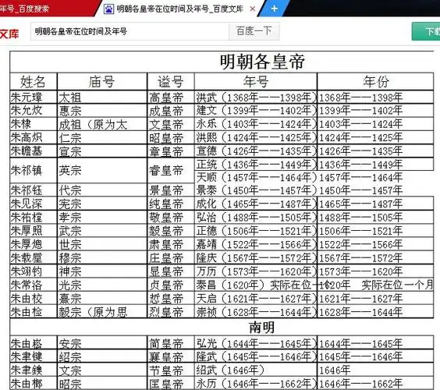Screen dimensions: 440x390
Task: Select the name cell 朱由榔
Action: click(x=34, y=383)
